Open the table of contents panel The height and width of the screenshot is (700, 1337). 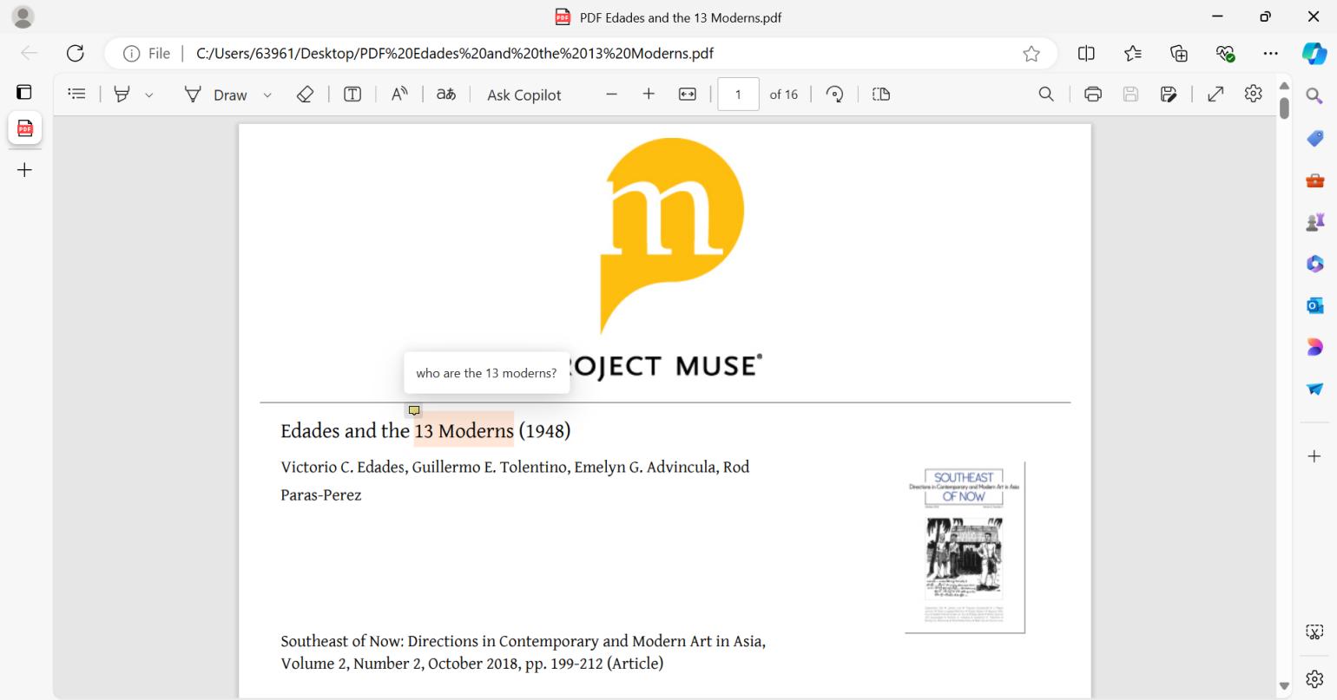[x=77, y=94]
